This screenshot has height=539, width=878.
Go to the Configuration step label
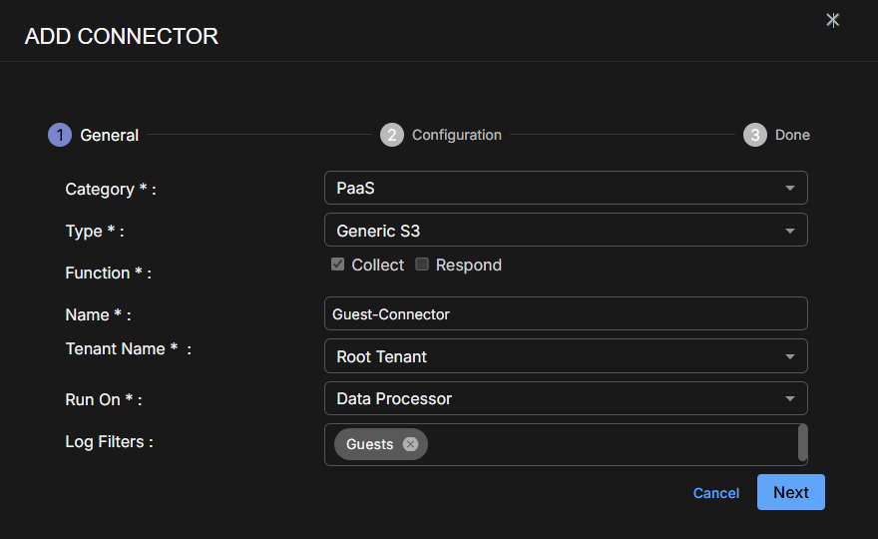point(456,135)
